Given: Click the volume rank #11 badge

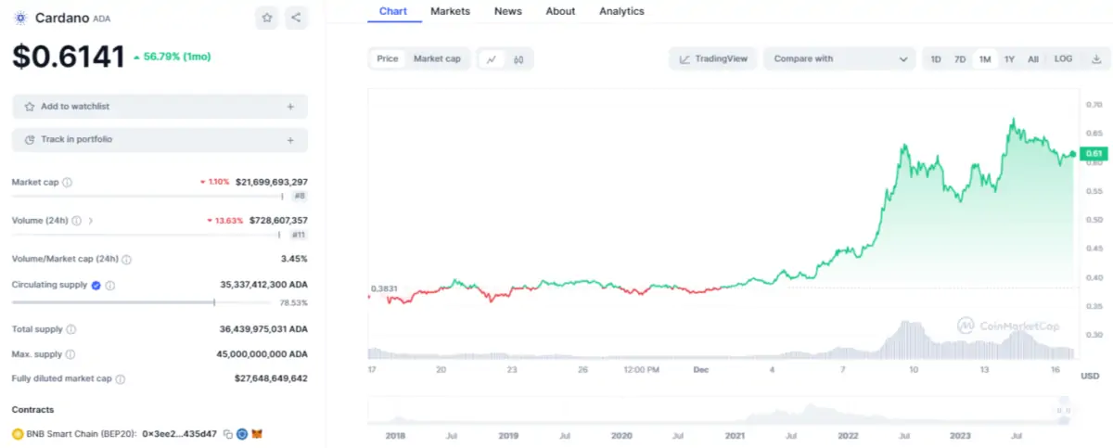Looking at the screenshot, I should click(x=299, y=236).
